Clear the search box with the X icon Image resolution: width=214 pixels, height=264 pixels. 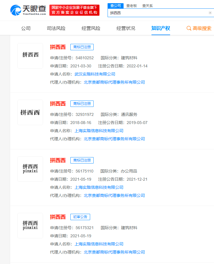[210, 13]
